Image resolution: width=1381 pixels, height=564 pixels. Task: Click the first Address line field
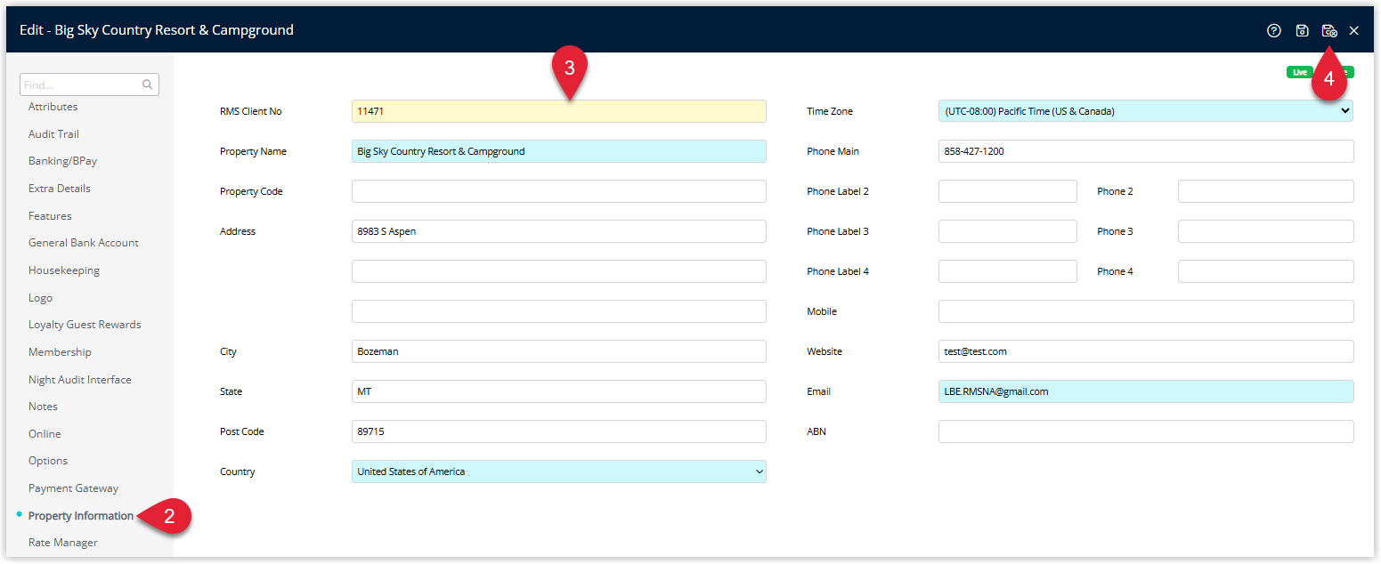[559, 231]
